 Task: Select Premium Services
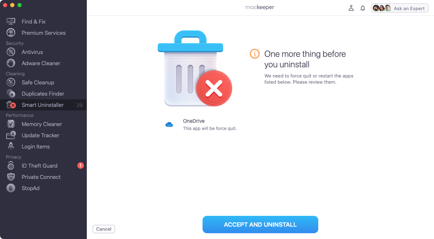tap(43, 33)
